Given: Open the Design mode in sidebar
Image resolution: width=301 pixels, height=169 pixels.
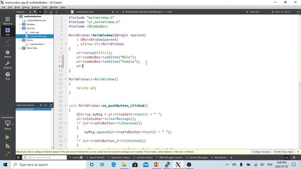Looking at the screenshot, I should (x=8, y=43).
